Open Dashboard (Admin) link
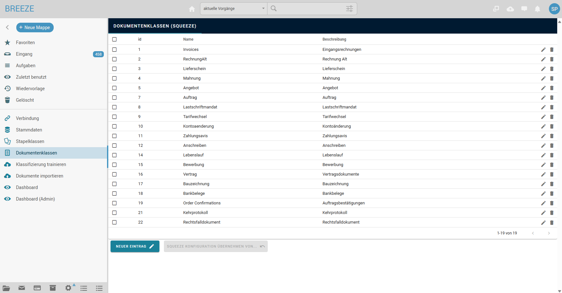Screen dimensions: 562x293 pos(53,199)
